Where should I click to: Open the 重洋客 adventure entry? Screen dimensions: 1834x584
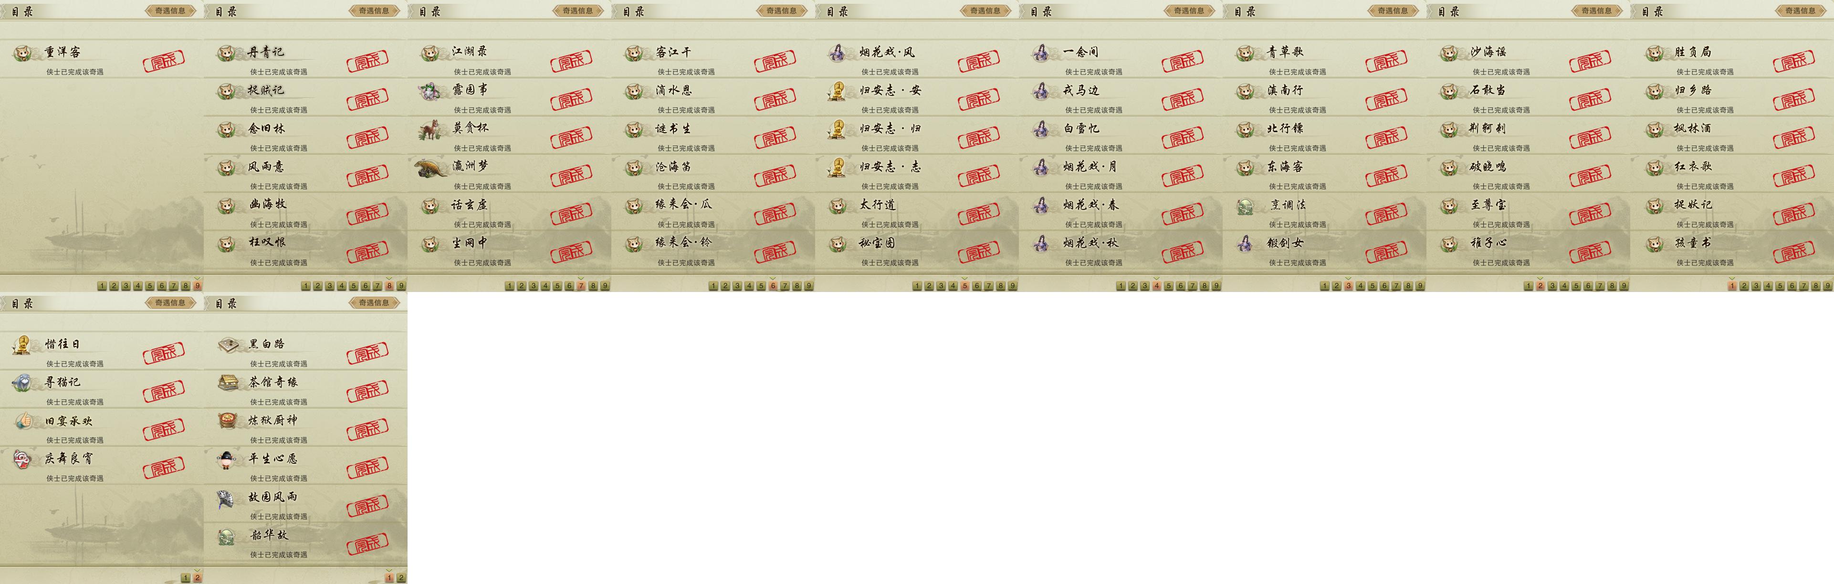pos(102,59)
